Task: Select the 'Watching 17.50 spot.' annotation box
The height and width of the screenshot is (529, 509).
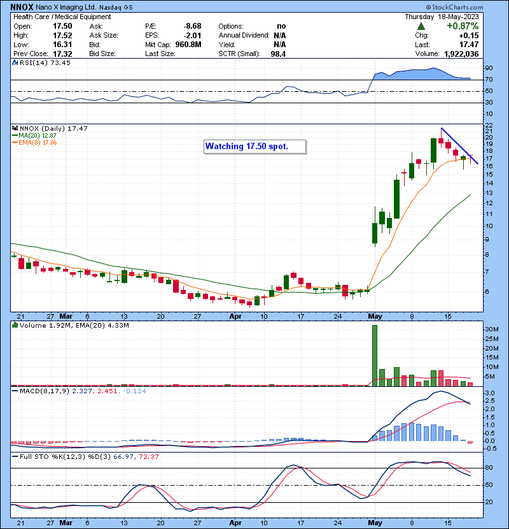Action: coord(254,147)
